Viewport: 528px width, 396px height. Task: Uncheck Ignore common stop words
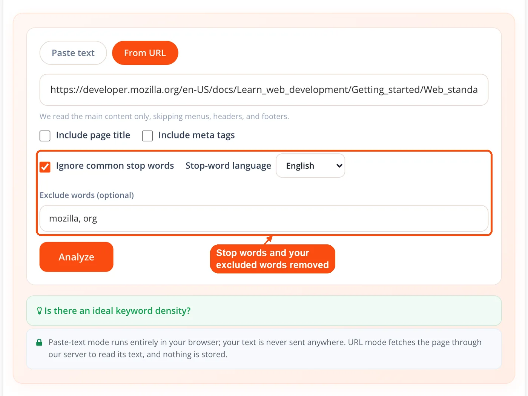coord(45,167)
